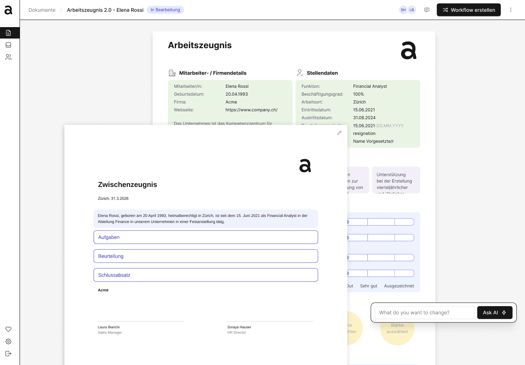Click the HR Director title text
Screen dimensions: 525x365
click(x=237, y=333)
